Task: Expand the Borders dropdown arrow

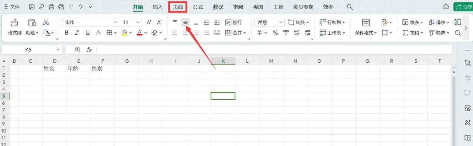Action: pyautogui.click(x=115, y=33)
